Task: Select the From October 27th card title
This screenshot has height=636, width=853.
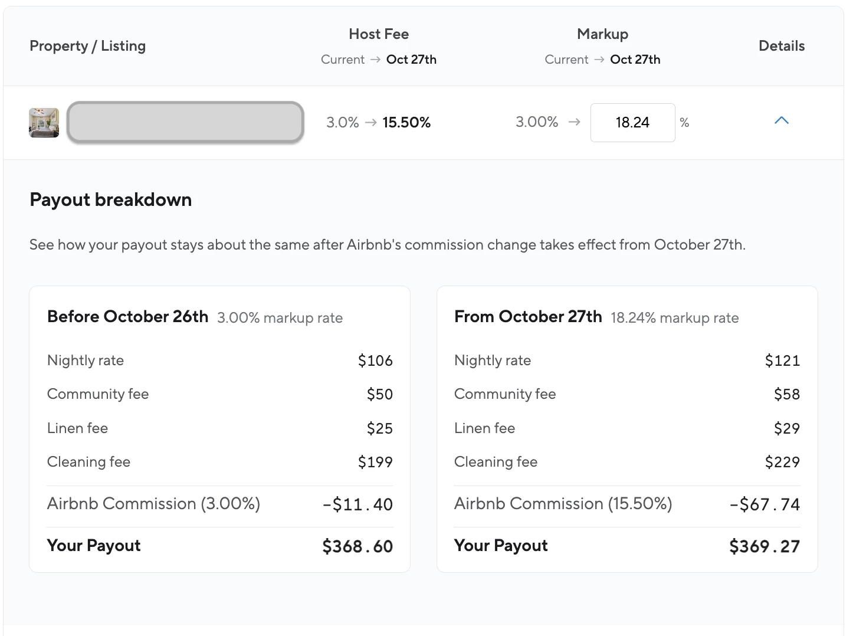Action: [x=528, y=317]
